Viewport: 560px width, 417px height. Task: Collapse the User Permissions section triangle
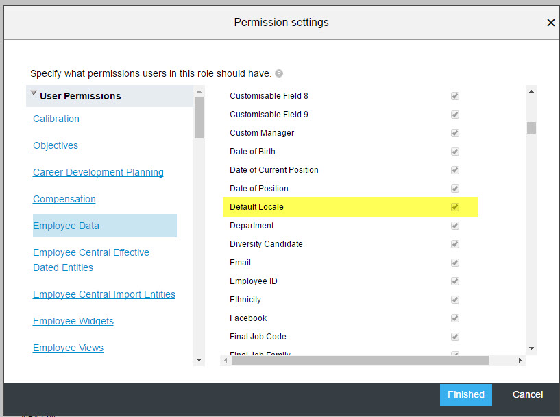coord(34,93)
